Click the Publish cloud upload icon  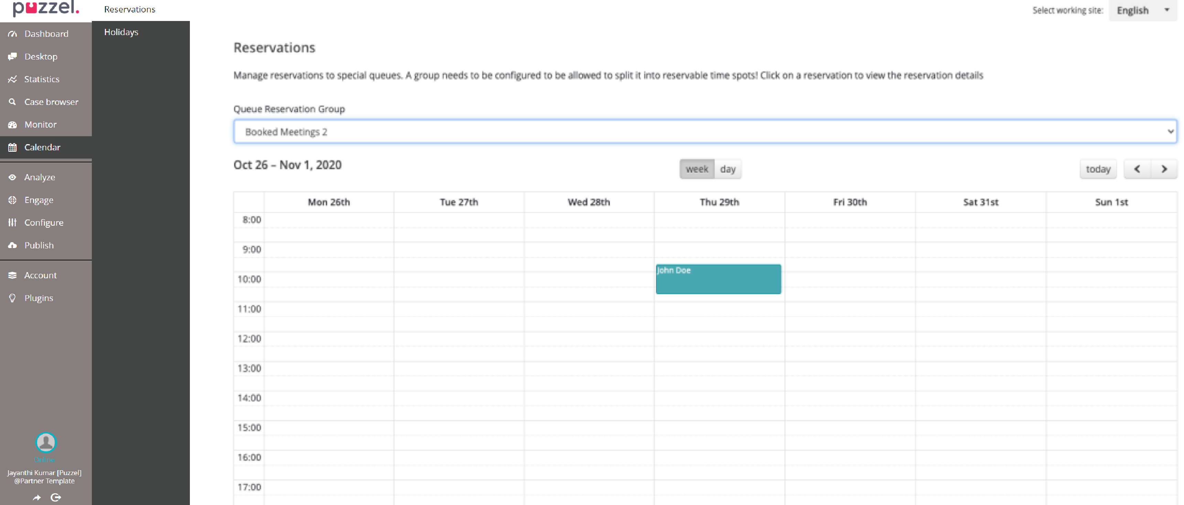12,245
